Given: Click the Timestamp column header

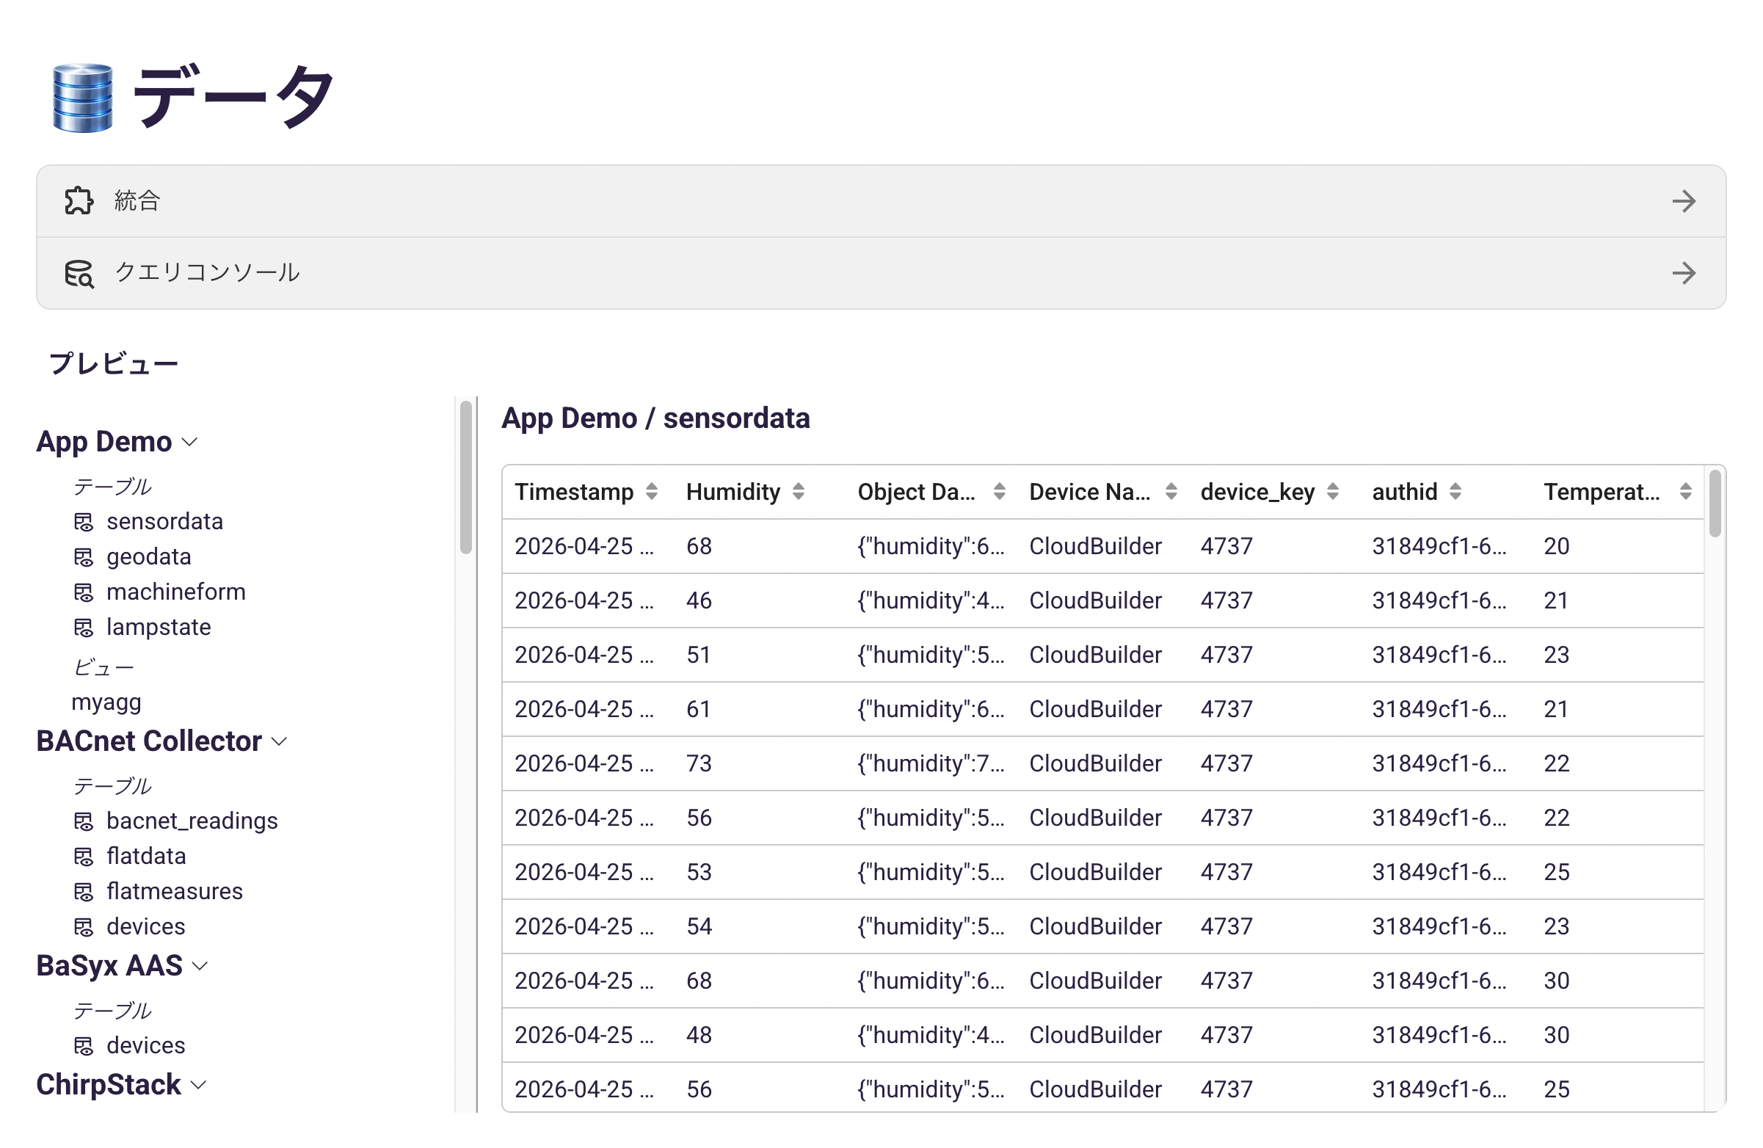Looking at the screenshot, I should coord(574,492).
